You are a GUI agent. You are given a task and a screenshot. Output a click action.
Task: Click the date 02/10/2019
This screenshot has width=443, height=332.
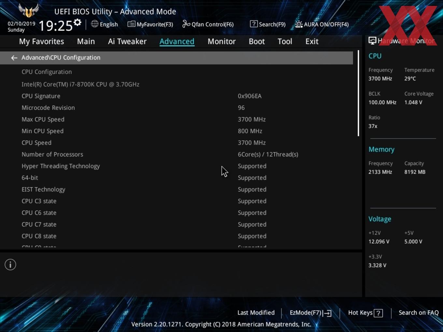tap(21, 24)
